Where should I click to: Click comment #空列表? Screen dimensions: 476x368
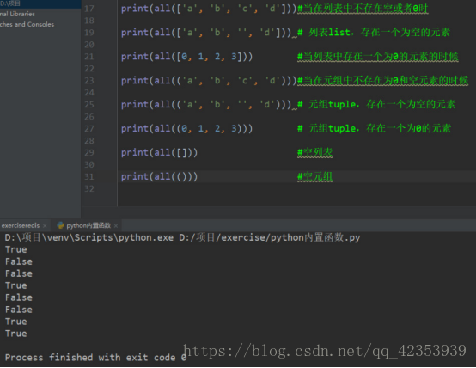tap(314, 152)
